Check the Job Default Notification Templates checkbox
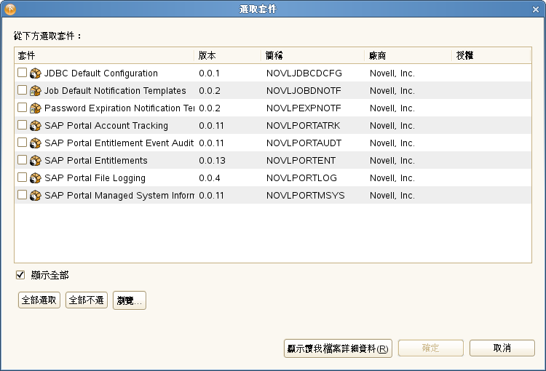This screenshot has width=546, height=371. (22, 89)
